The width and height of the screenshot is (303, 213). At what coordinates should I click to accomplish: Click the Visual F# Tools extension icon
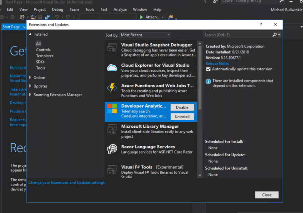click(112, 169)
